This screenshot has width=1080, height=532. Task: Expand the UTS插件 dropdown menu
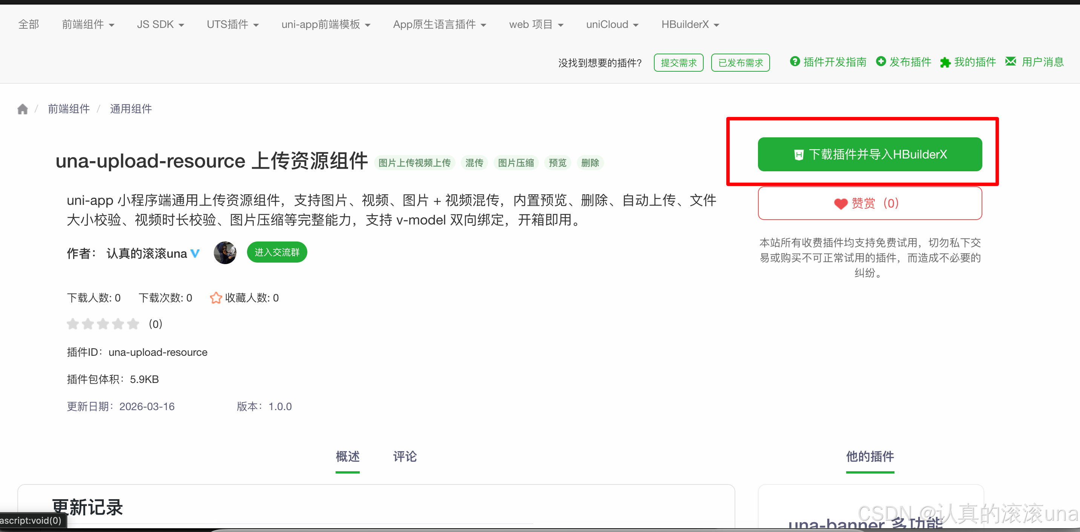pos(233,24)
